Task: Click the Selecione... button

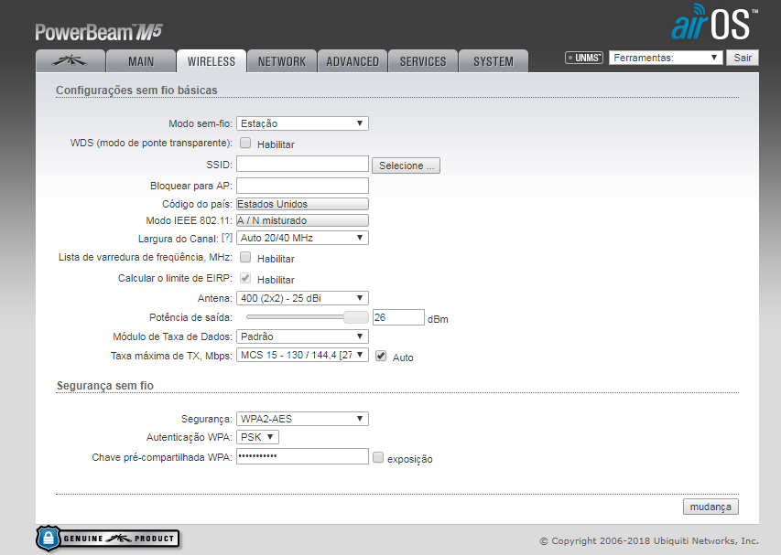Action: tap(406, 165)
